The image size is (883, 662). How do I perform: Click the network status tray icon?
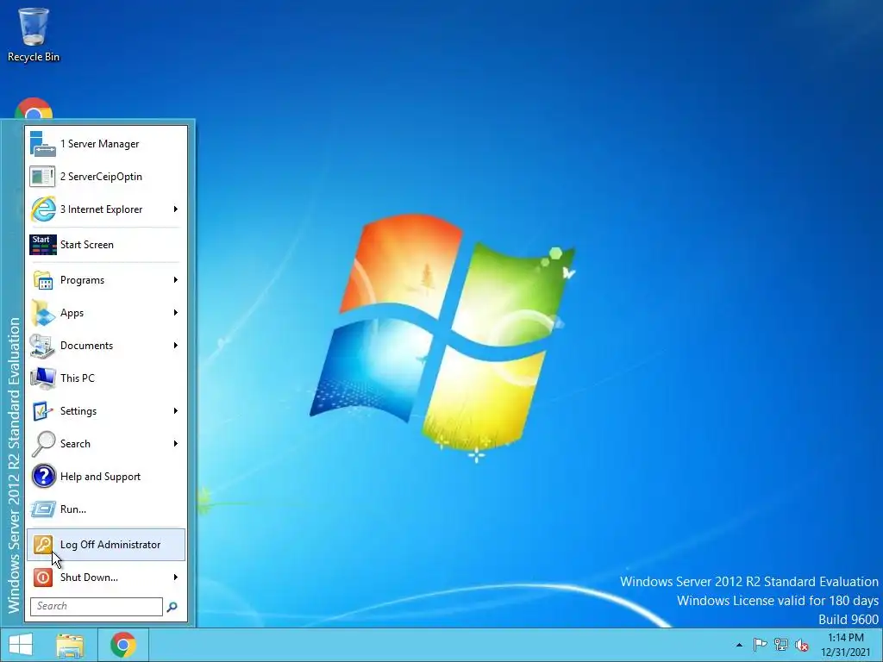click(781, 644)
